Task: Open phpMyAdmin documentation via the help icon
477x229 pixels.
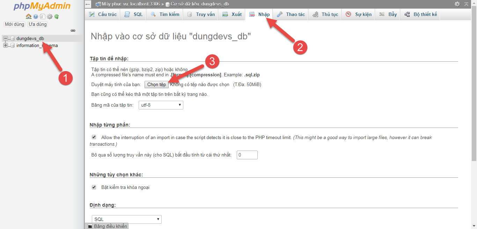Action: pyautogui.click(x=36, y=16)
